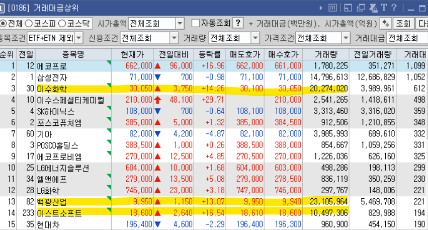Click 포스코퓨처엠's bid price 384,500
Image resolution: width=428 pixels, height=230 pixels.
point(288,122)
